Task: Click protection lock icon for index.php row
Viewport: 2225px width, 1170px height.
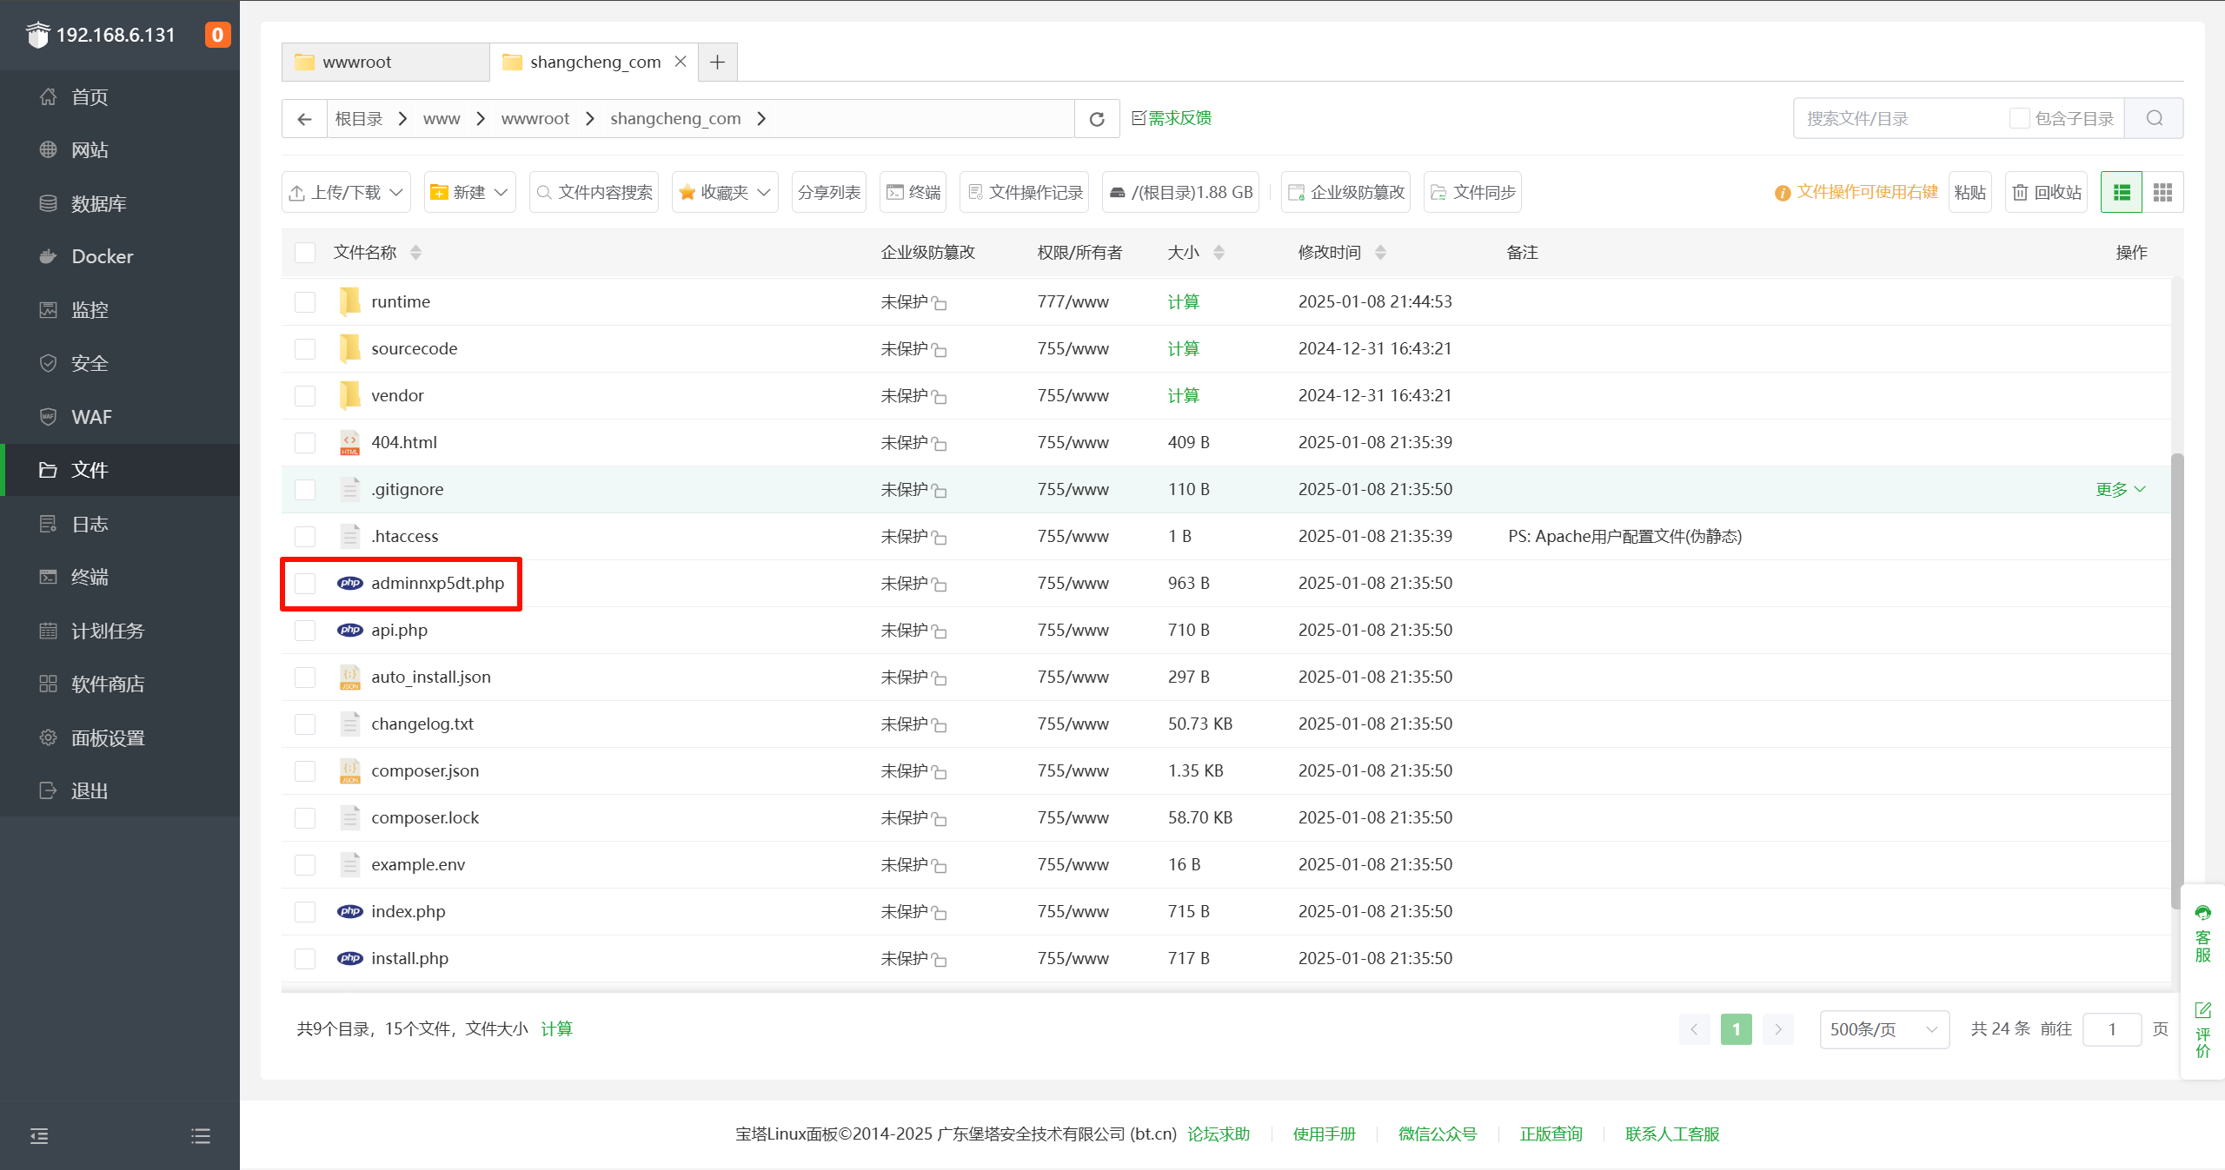Action: 940,913
